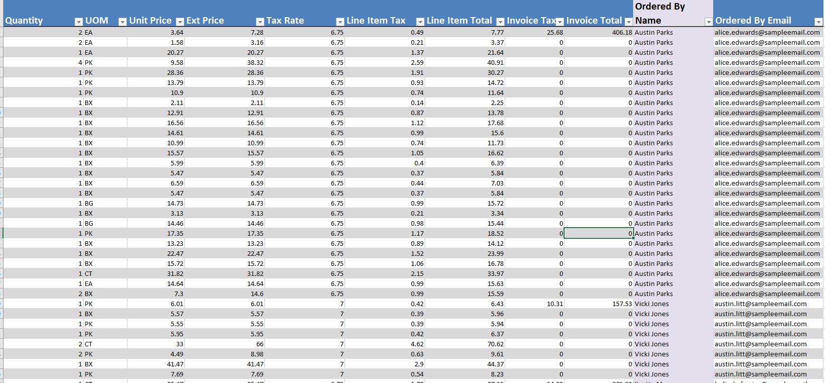Open the Ordered By Name filter dropdown

point(709,22)
